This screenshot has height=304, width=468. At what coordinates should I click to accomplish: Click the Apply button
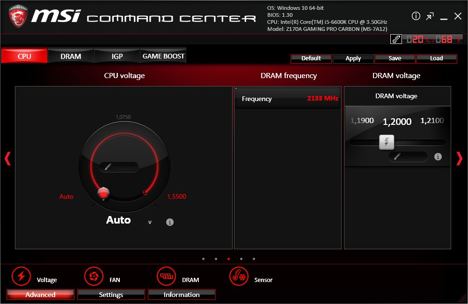tap(353, 58)
